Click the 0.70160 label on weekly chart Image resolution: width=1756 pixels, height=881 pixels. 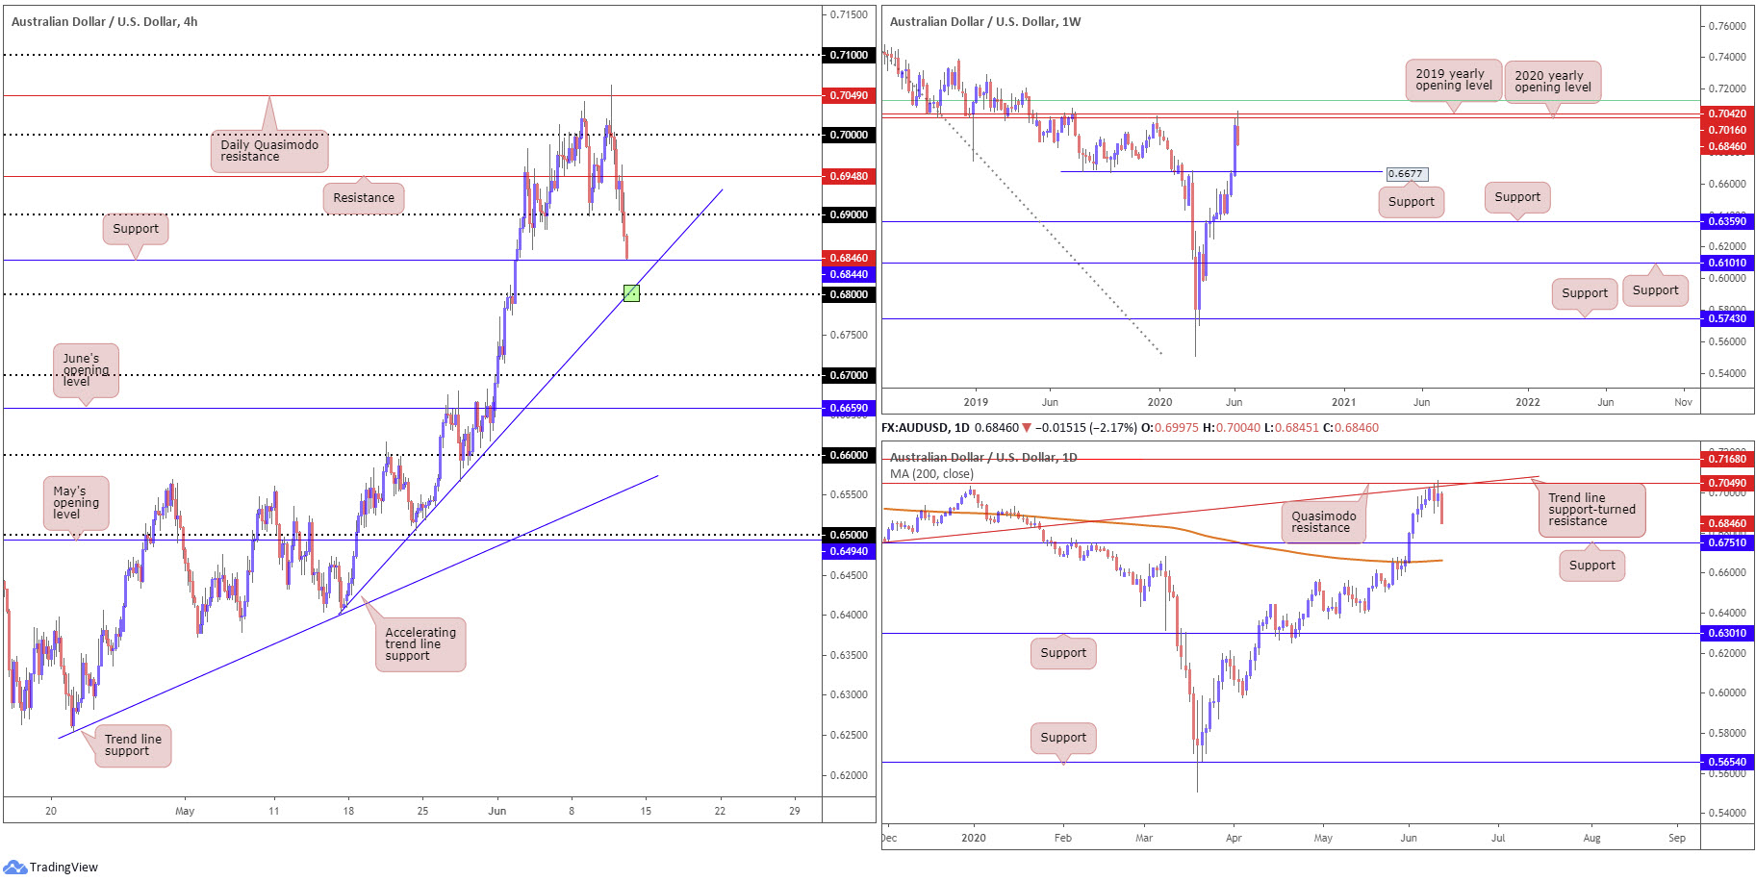(1726, 130)
